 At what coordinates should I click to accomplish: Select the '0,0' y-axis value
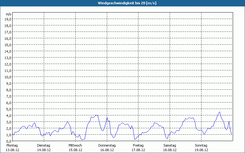(9, 141)
